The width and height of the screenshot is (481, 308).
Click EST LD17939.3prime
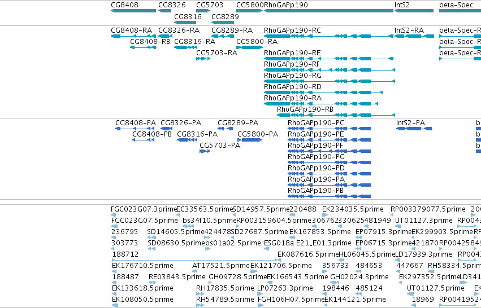(398, 260)
